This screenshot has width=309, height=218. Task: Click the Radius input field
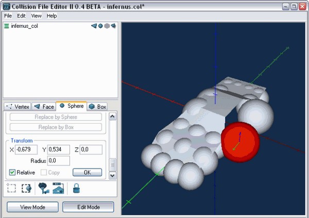(59, 161)
